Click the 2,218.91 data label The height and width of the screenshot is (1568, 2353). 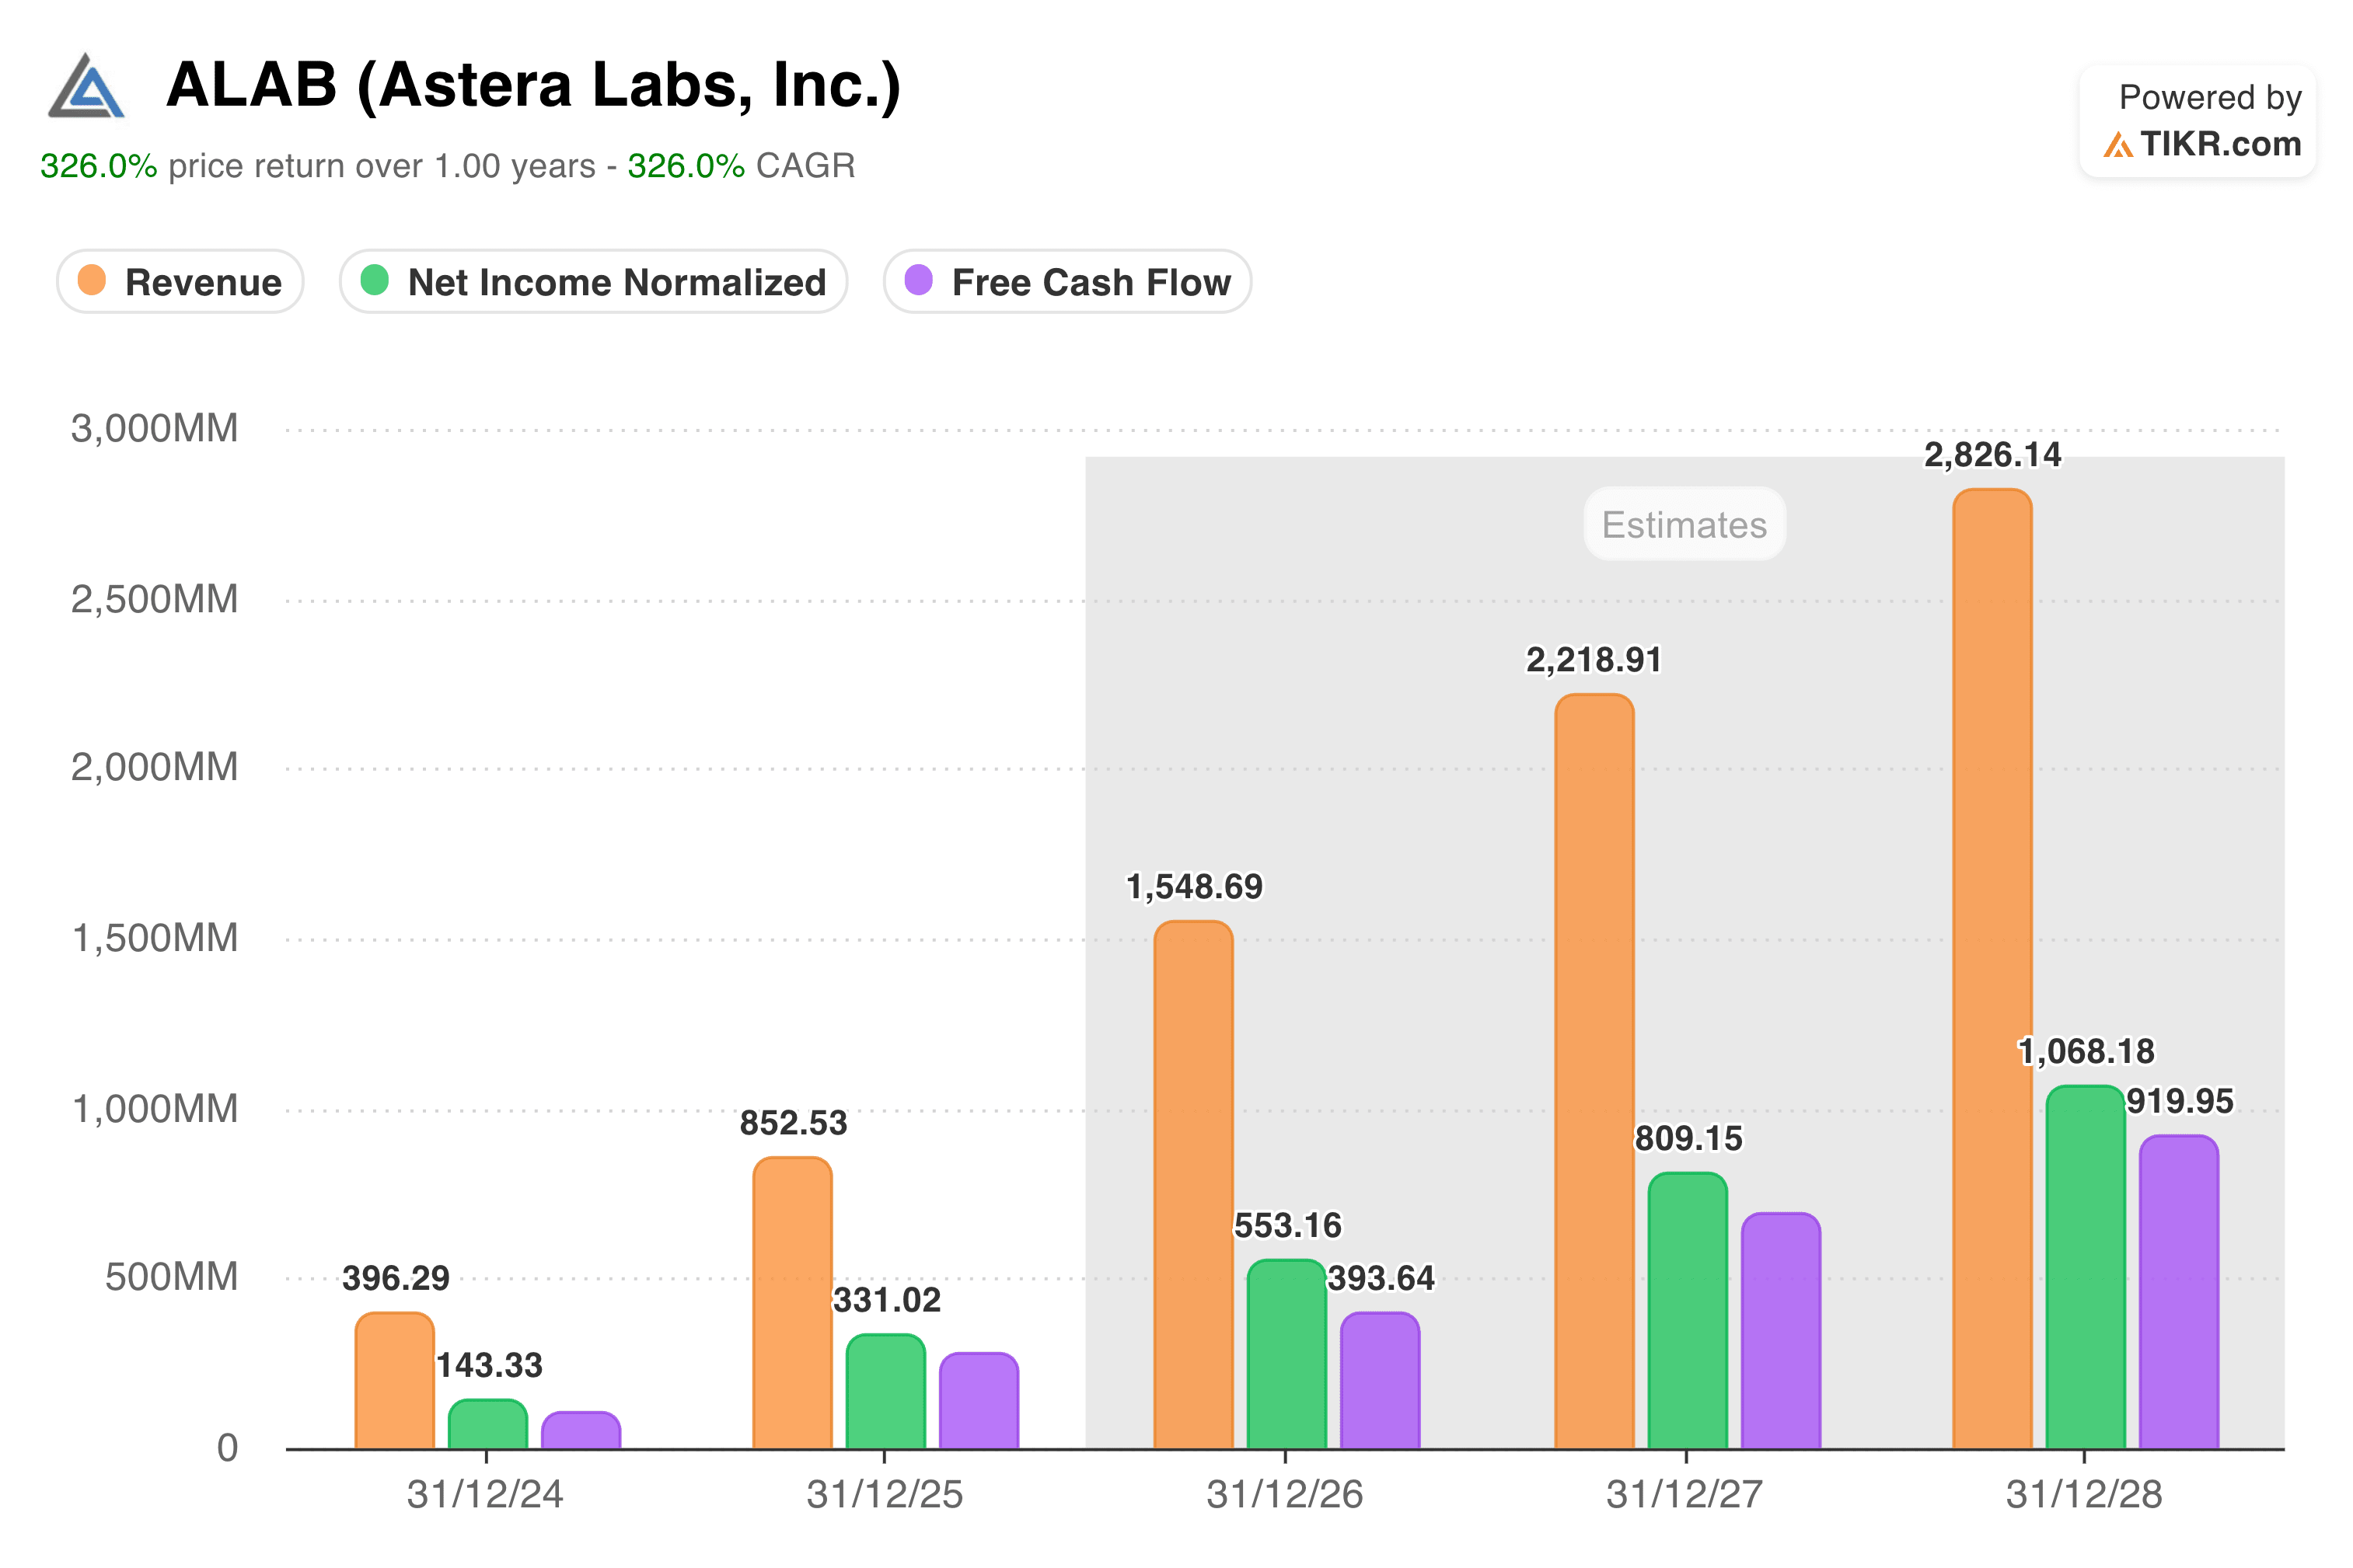1594,661
